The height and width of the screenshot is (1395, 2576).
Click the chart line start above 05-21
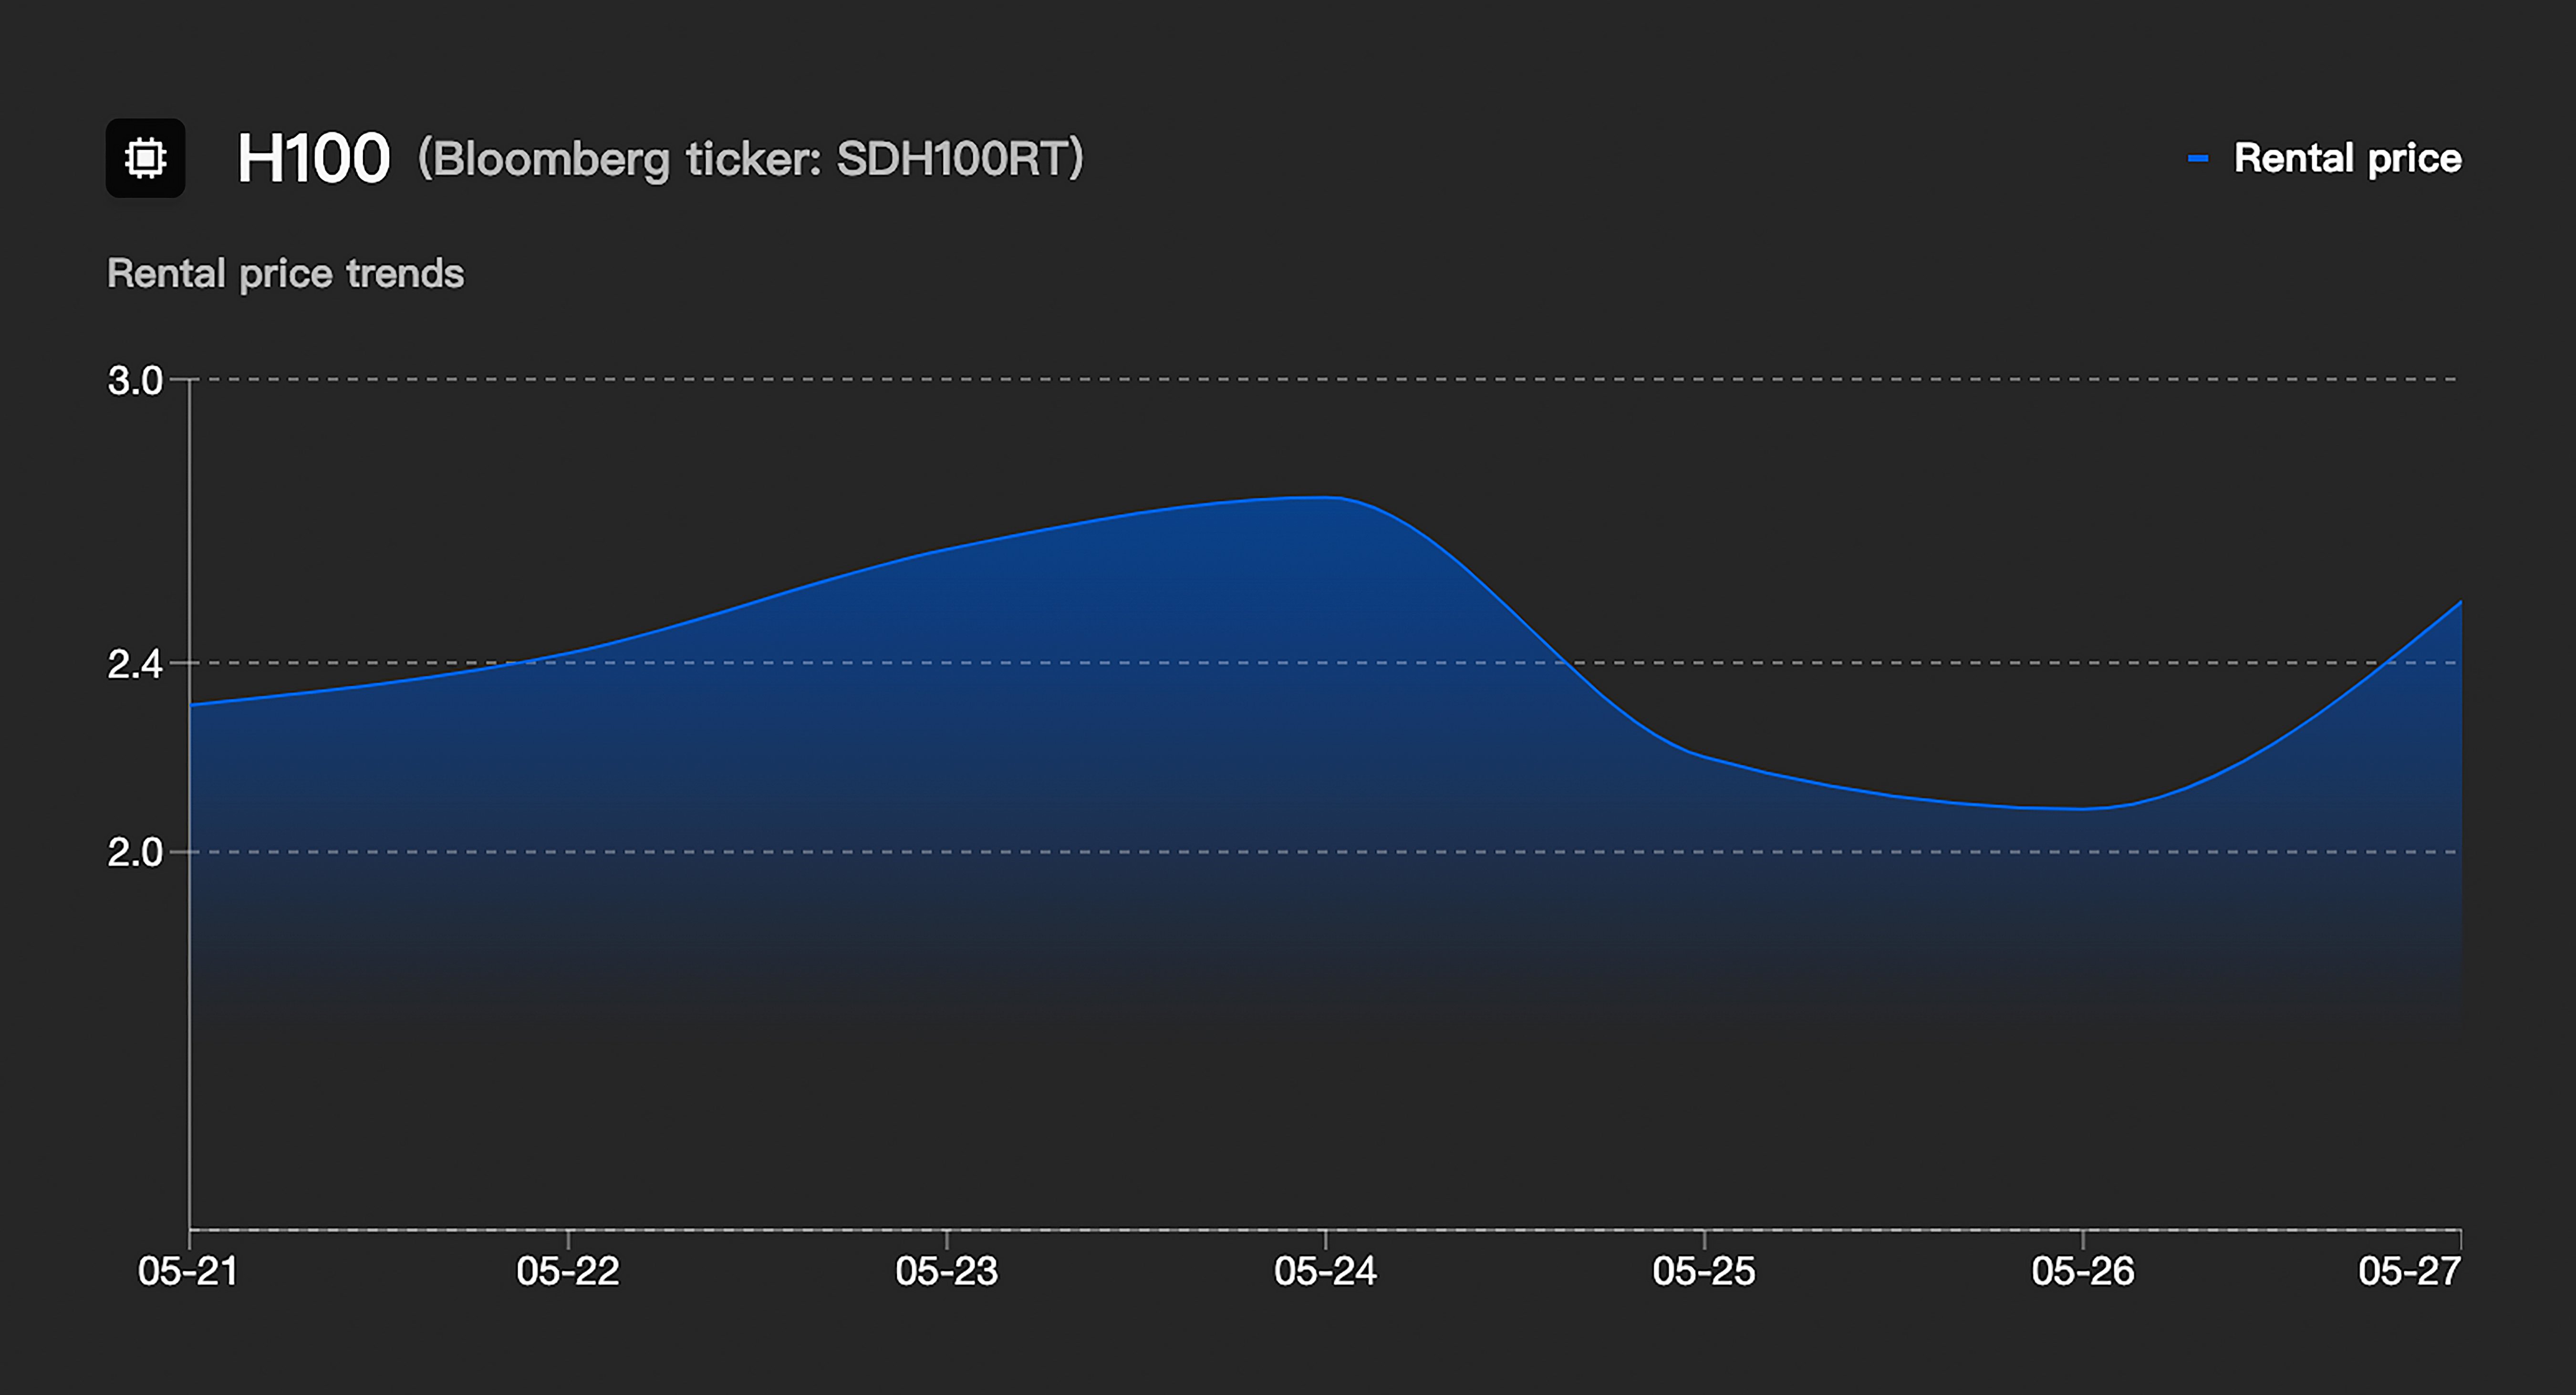click(x=191, y=705)
